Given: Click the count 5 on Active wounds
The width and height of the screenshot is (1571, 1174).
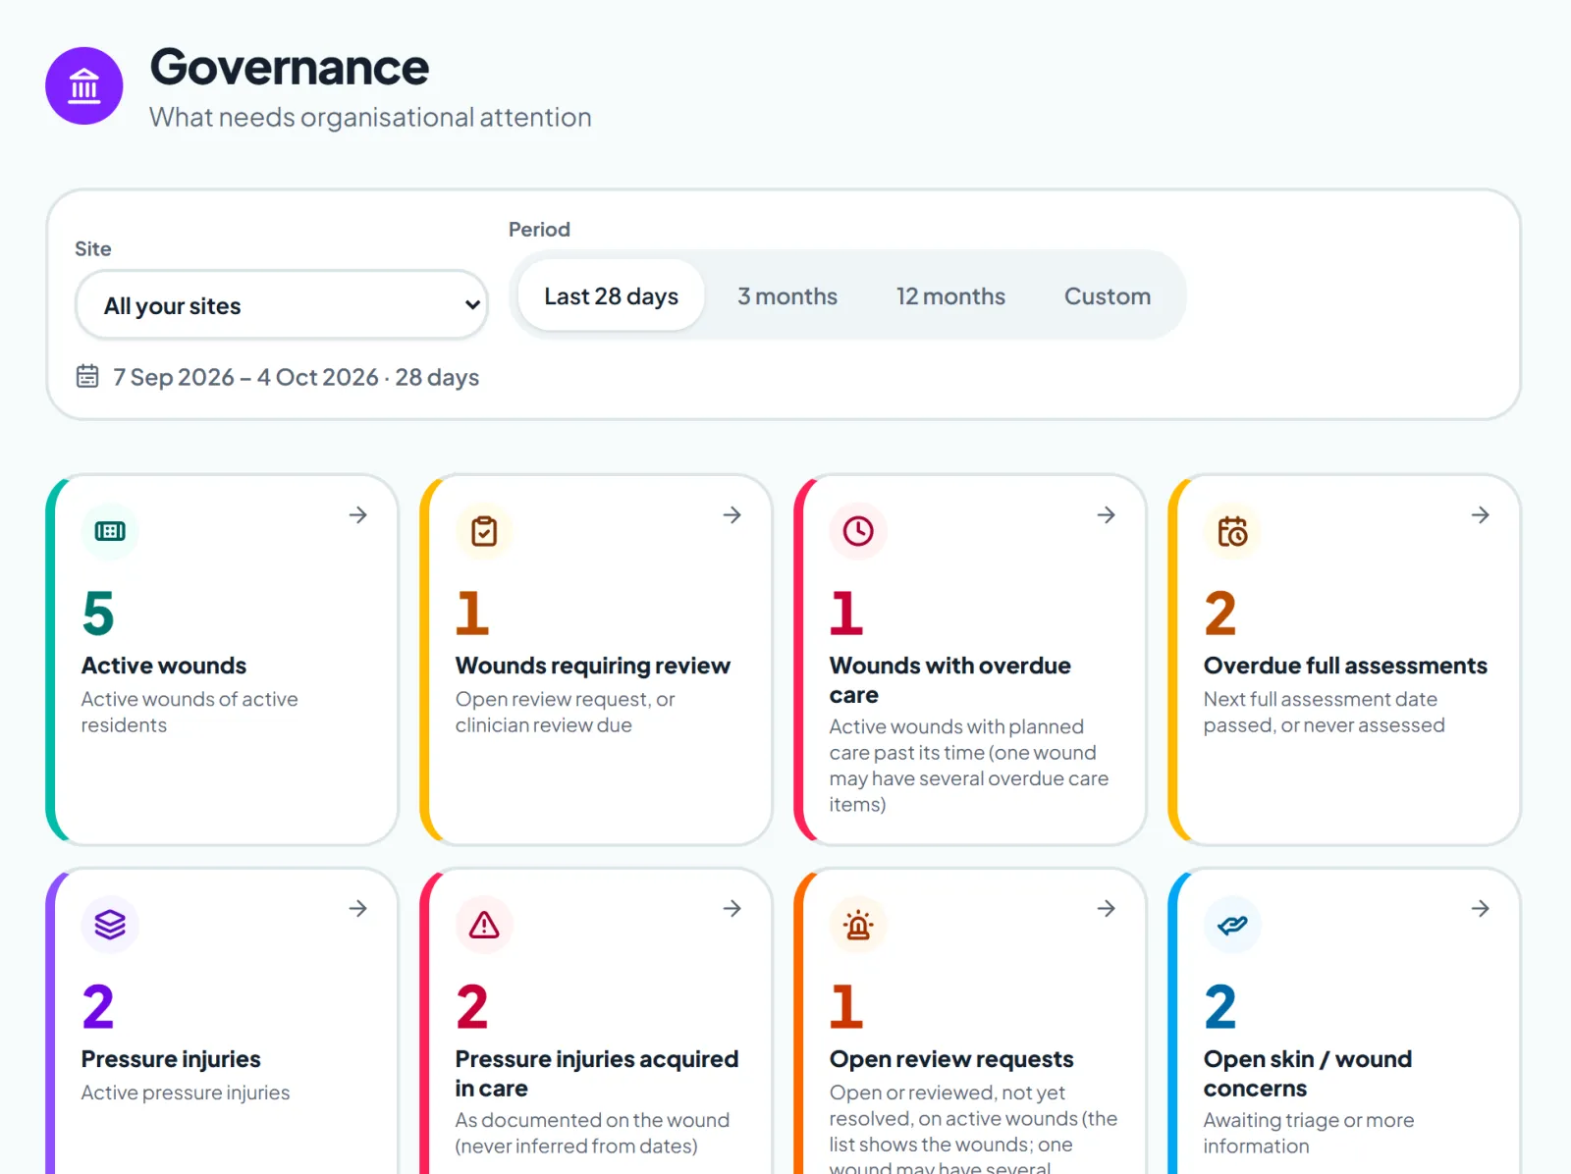Looking at the screenshot, I should pyautogui.click(x=98, y=614).
